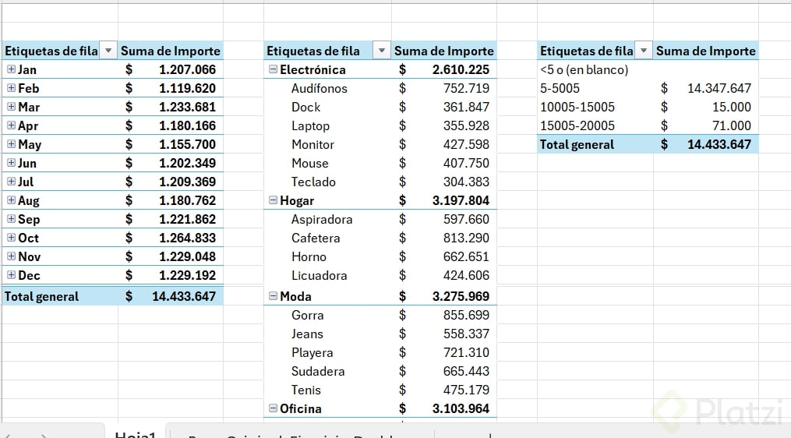Viewport: 791px width, 438px height.
Task: Select the Suma de Importe header in ranges pivot
Action: tap(706, 51)
